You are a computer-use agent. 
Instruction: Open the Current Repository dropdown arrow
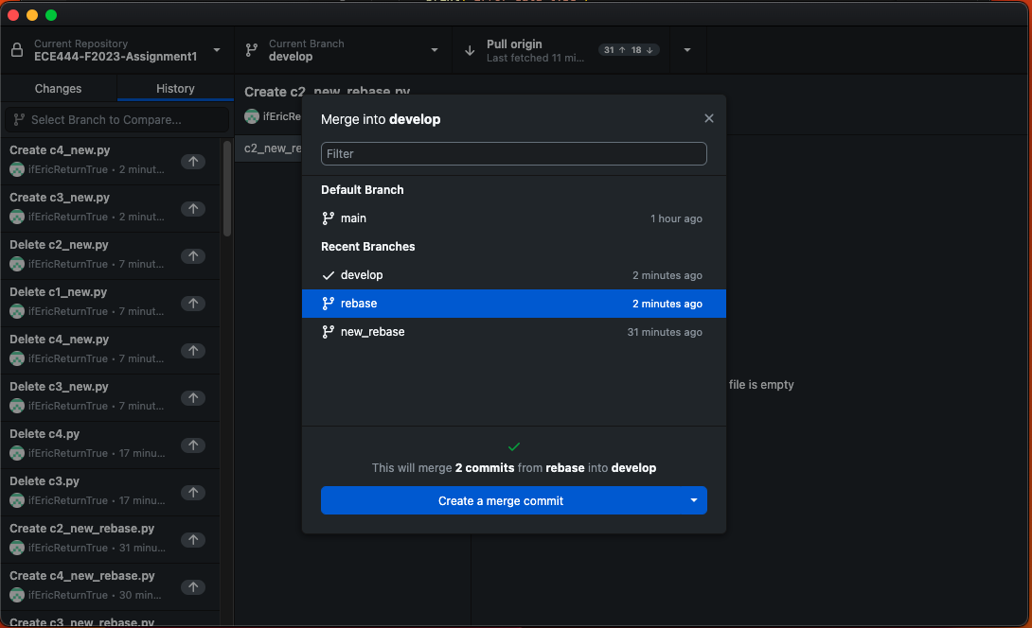pyautogui.click(x=217, y=50)
